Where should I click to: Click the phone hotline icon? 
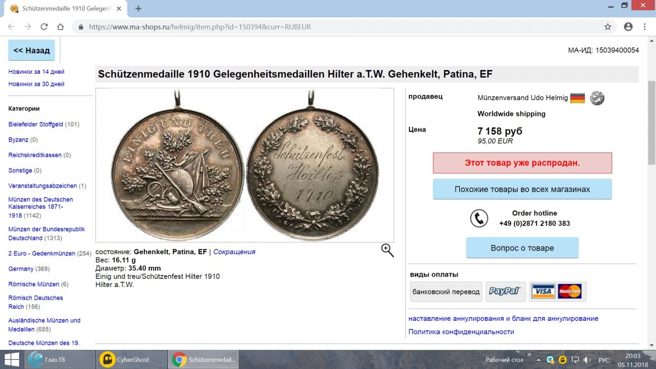click(x=479, y=218)
